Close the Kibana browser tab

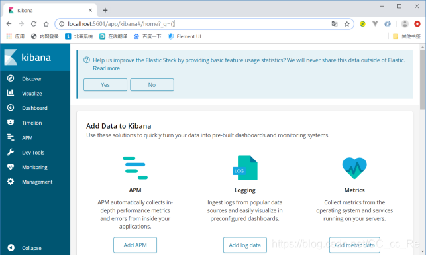91,10
